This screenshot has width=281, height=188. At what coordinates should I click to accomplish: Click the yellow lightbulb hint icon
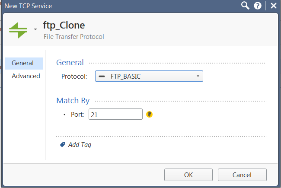pyautogui.click(x=149, y=114)
